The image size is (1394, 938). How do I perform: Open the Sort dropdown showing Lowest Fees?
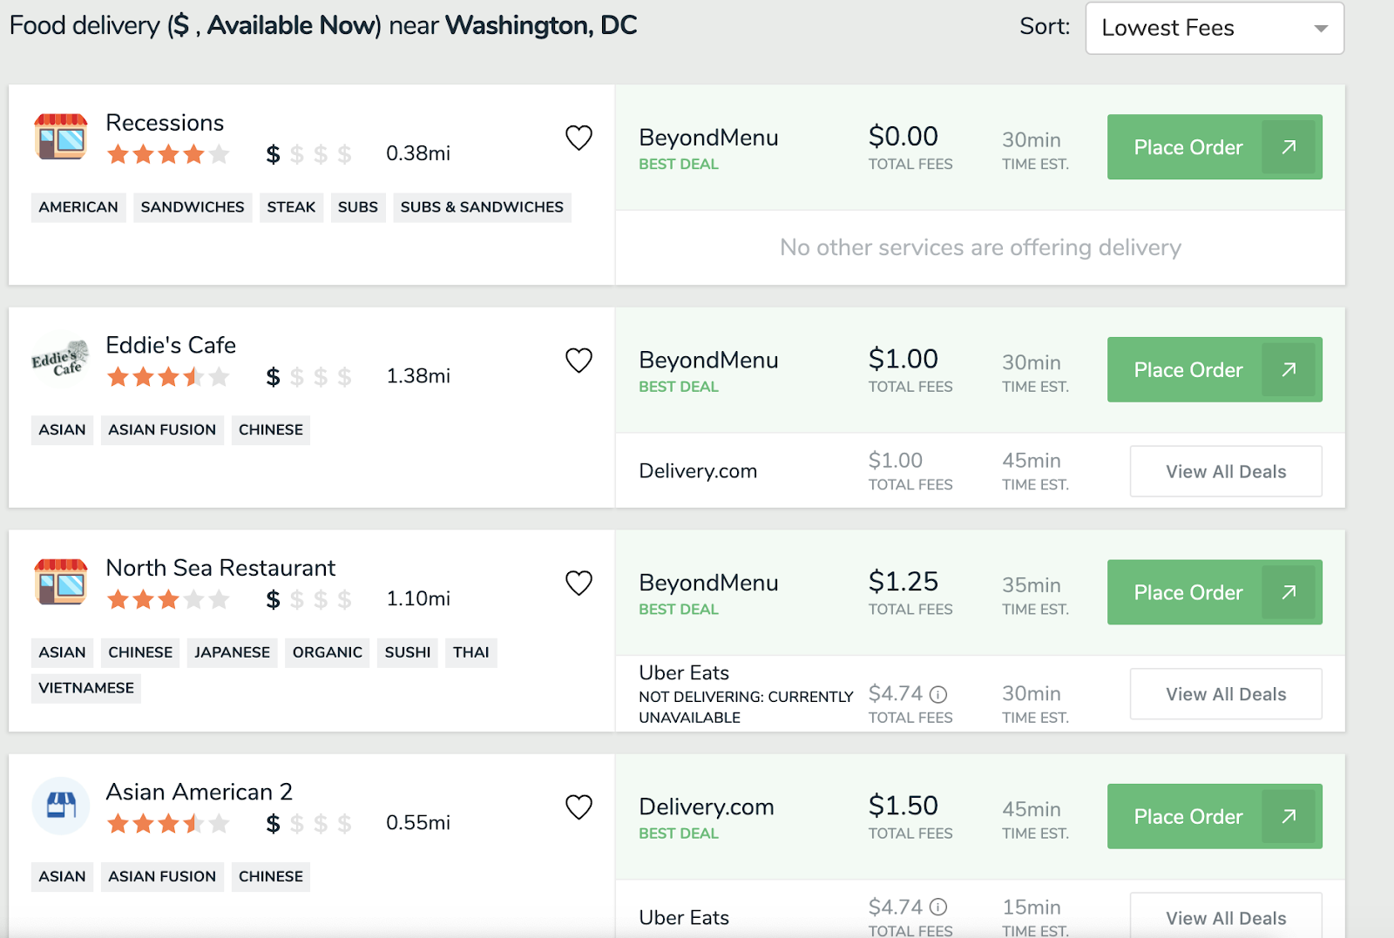(x=1214, y=28)
